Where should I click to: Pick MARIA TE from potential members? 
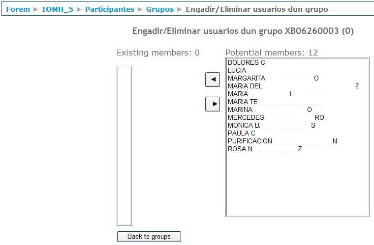[243, 102]
